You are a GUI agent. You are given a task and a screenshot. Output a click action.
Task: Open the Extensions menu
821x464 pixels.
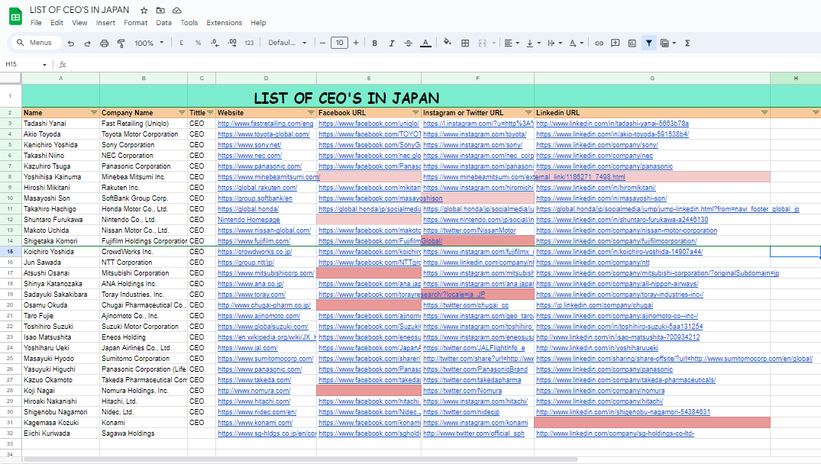(x=224, y=22)
